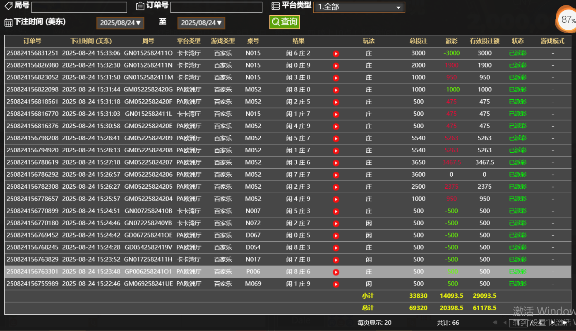Click the 总投注 column header
This screenshot has height=331, width=576.
coord(418,41)
